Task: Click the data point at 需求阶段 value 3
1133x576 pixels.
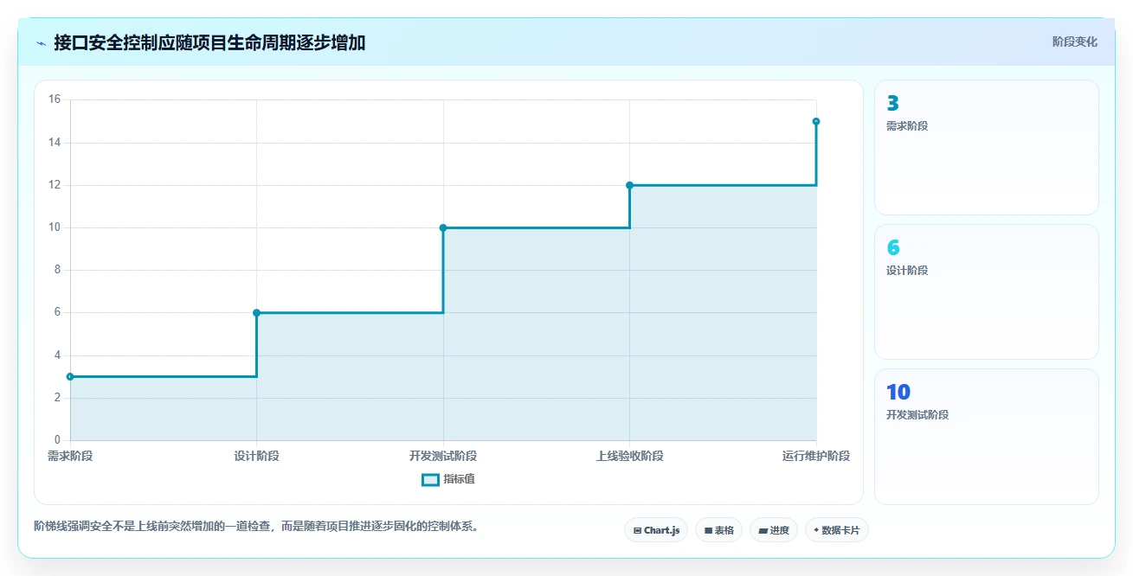Action: [70, 376]
